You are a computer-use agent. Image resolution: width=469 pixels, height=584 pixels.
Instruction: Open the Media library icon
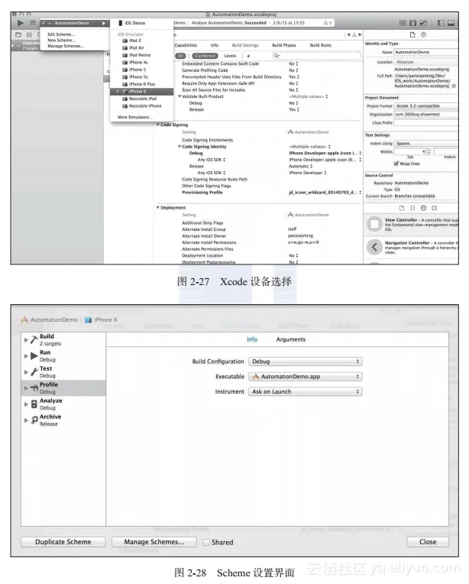click(434, 208)
